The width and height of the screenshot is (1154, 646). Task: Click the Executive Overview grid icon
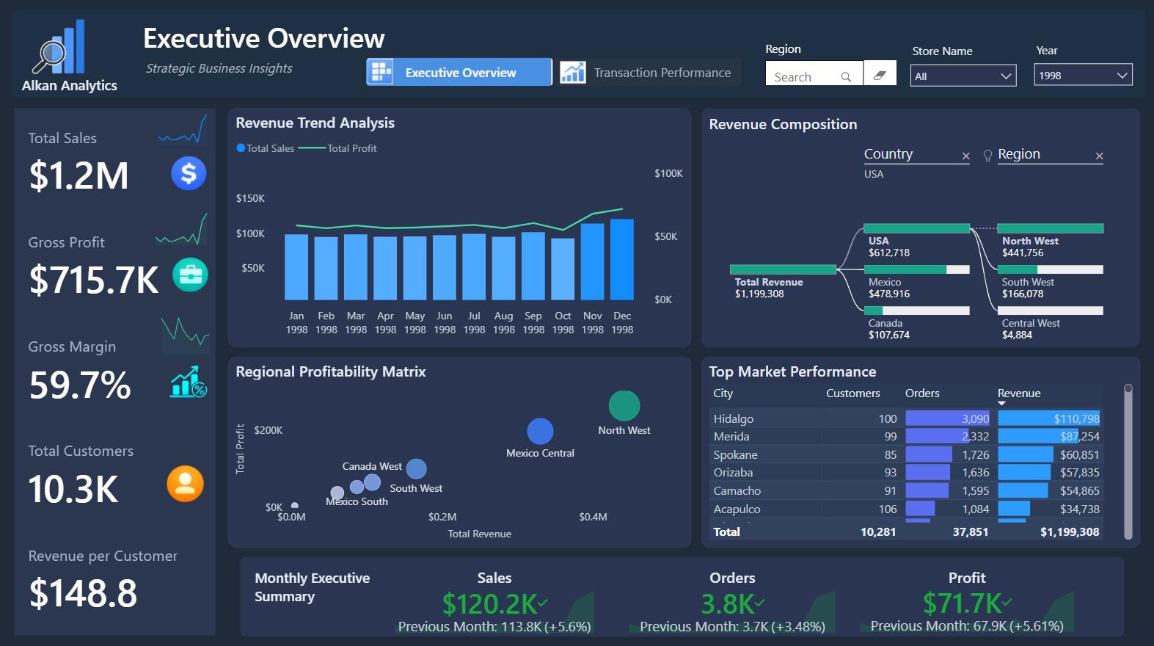click(x=381, y=72)
